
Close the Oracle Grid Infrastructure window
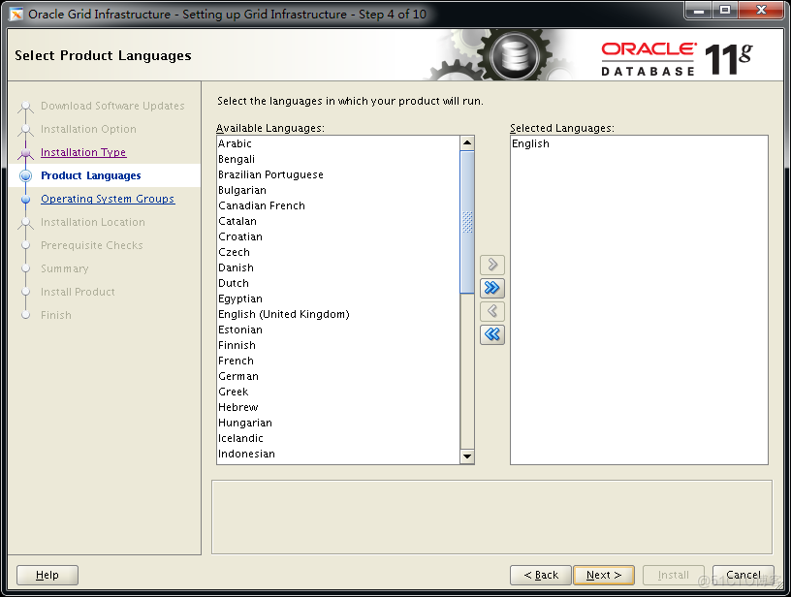click(x=762, y=10)
